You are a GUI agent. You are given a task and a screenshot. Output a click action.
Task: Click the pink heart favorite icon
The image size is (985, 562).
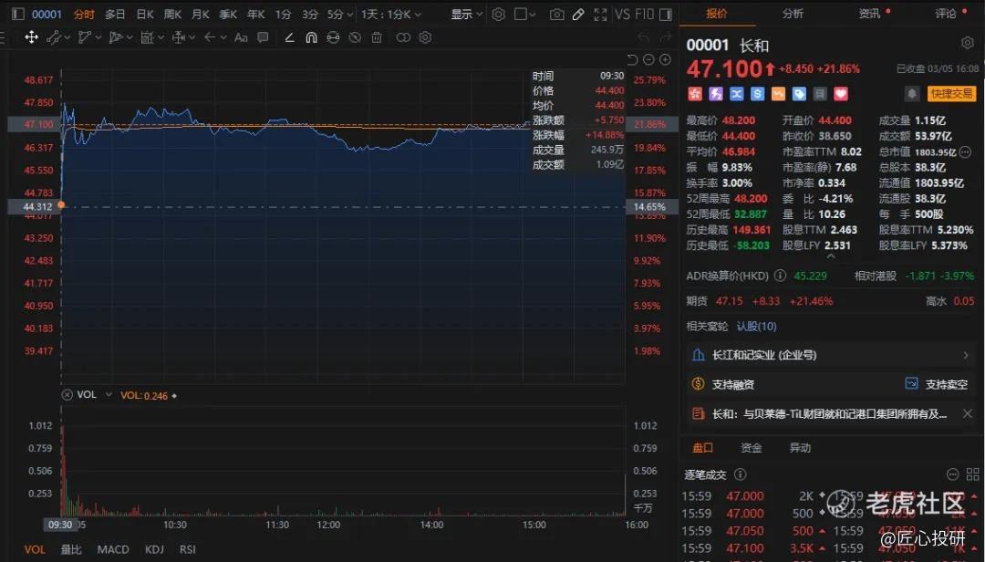click(841, 94)
